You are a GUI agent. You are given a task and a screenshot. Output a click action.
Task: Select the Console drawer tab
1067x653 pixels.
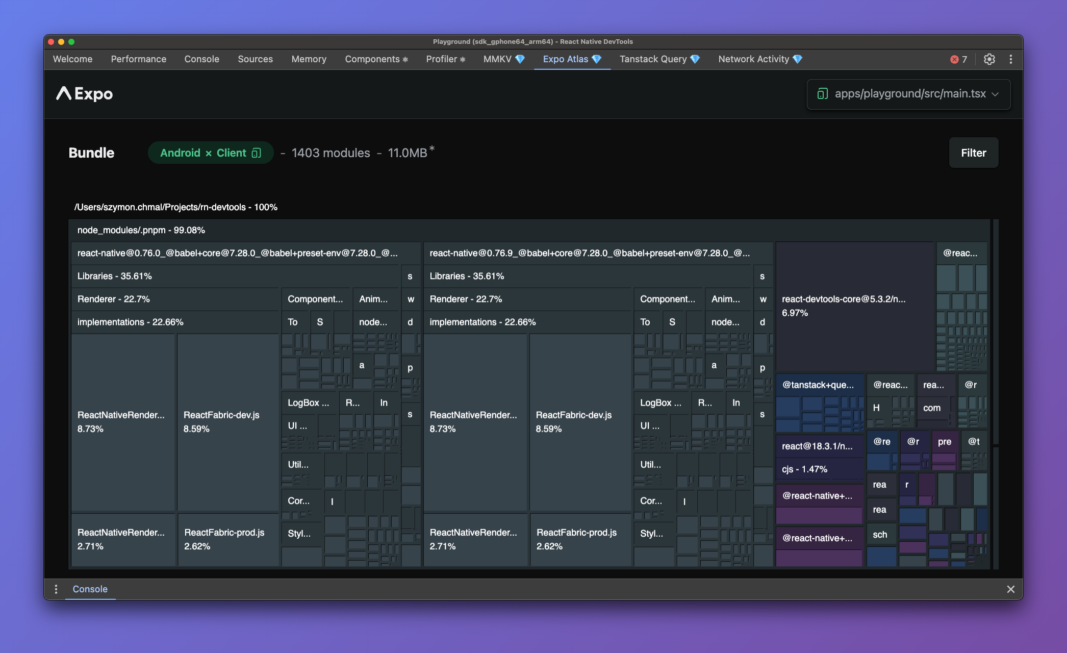click(x=90, y=589)
